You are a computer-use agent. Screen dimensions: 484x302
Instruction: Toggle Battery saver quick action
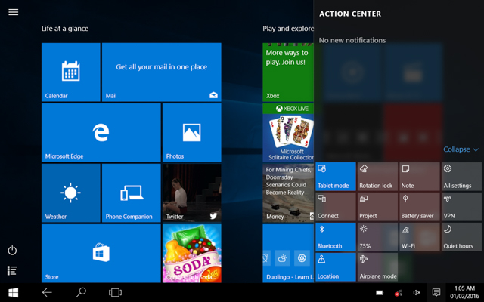[420, 207]
